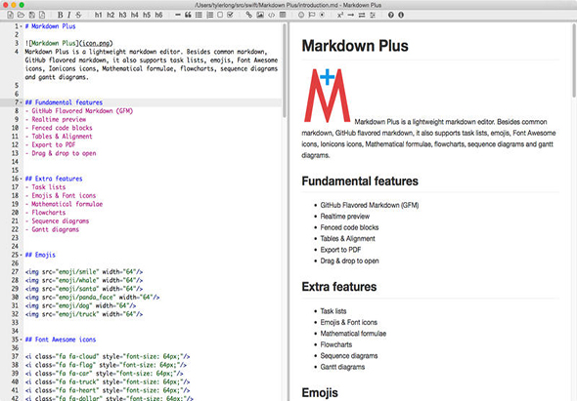The height and width of the screenshot is (401, 577).
Task: Insert an h2 heading
Action: click(x=111, y=15)
